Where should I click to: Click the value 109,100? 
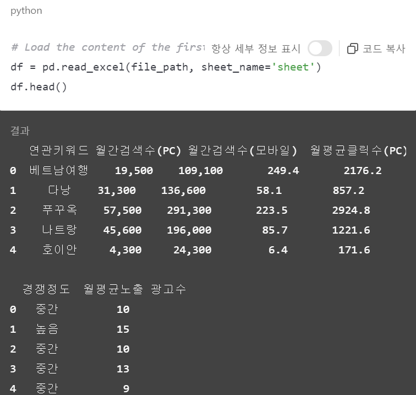click(x=200, y=171)
